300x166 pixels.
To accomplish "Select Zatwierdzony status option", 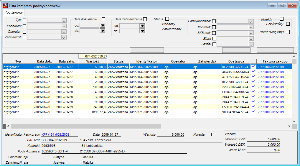I will [172, 29].
